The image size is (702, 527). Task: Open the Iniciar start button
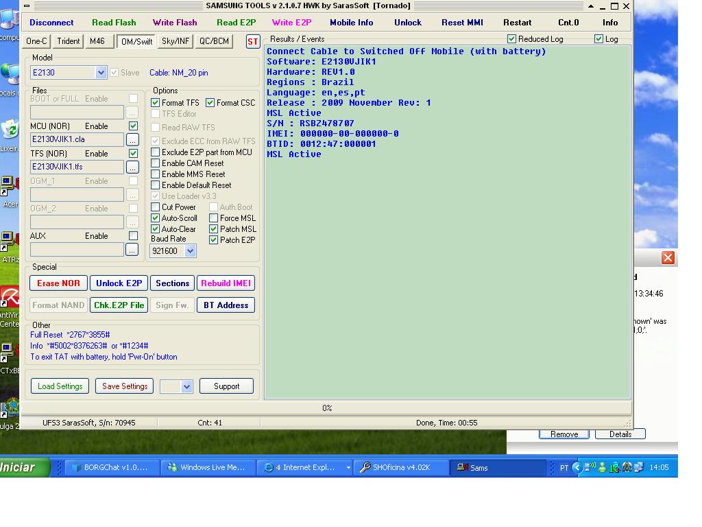point(23,467)
